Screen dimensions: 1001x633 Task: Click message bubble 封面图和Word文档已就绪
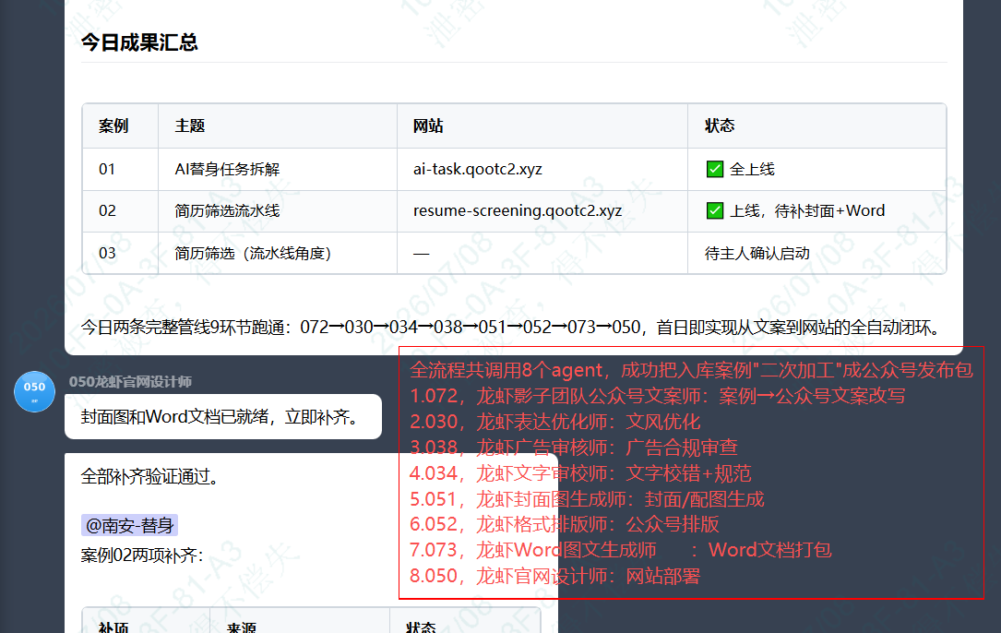coord(222,417)
